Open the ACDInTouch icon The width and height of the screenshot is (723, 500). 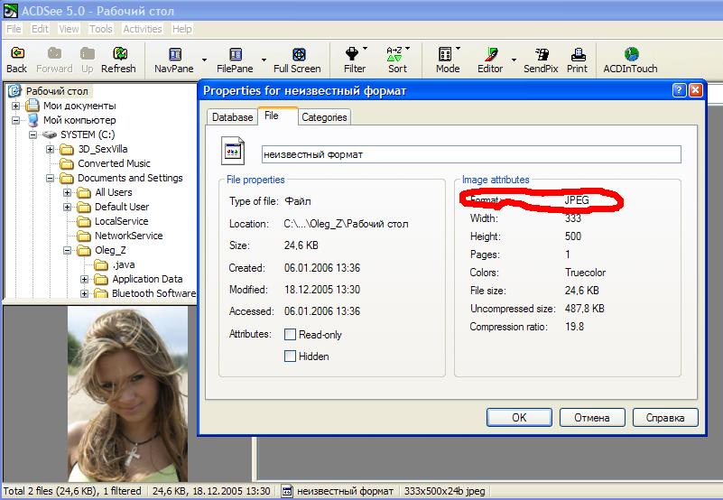[630, 60]
